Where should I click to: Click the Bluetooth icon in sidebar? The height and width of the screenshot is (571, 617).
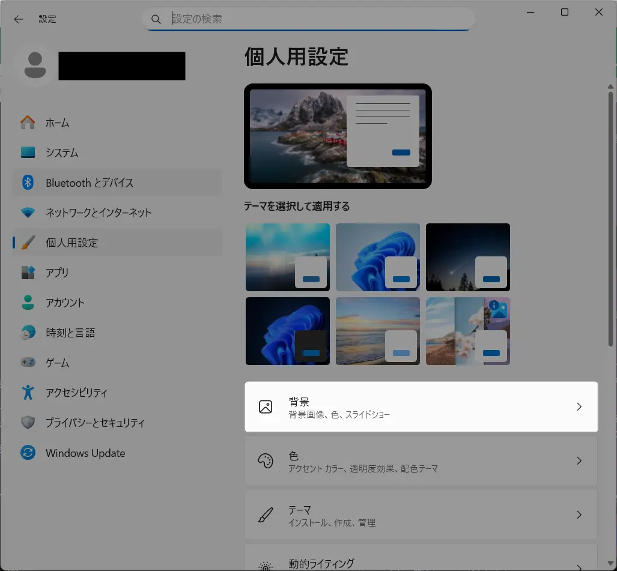point(28,183)
